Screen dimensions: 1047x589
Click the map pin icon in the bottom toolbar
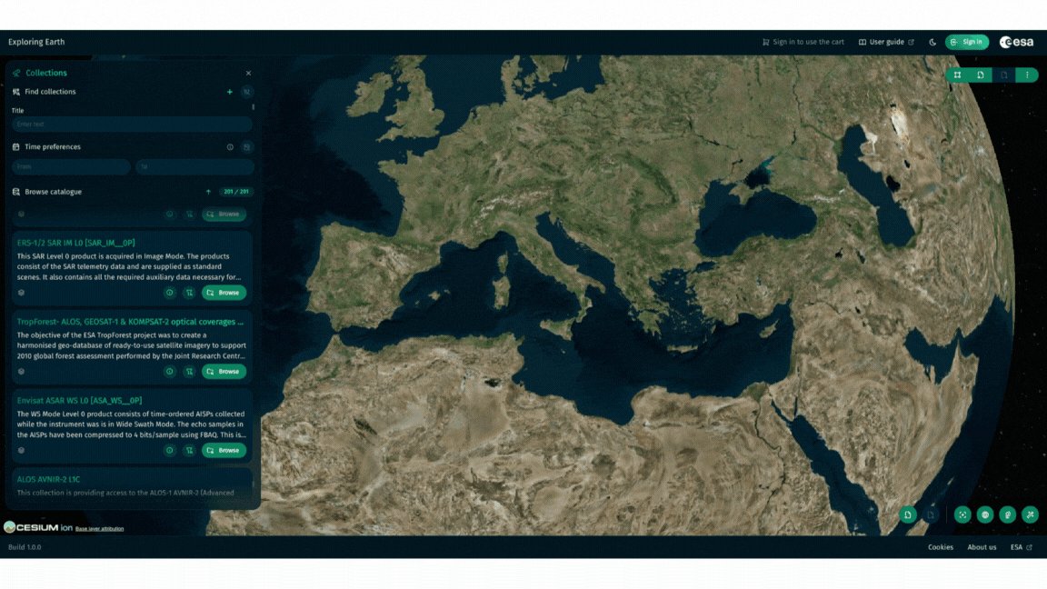click(1008, 514)
